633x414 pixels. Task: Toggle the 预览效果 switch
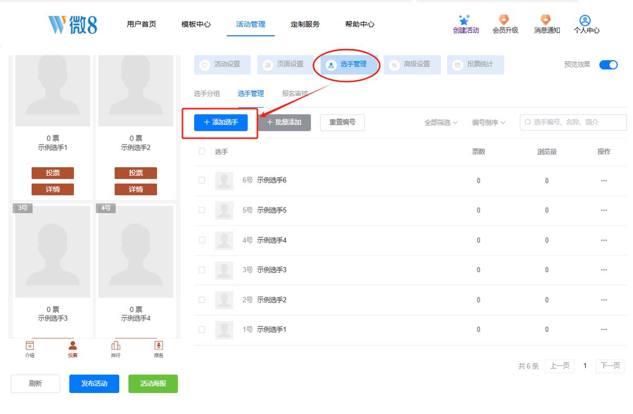tap(608, 65)
